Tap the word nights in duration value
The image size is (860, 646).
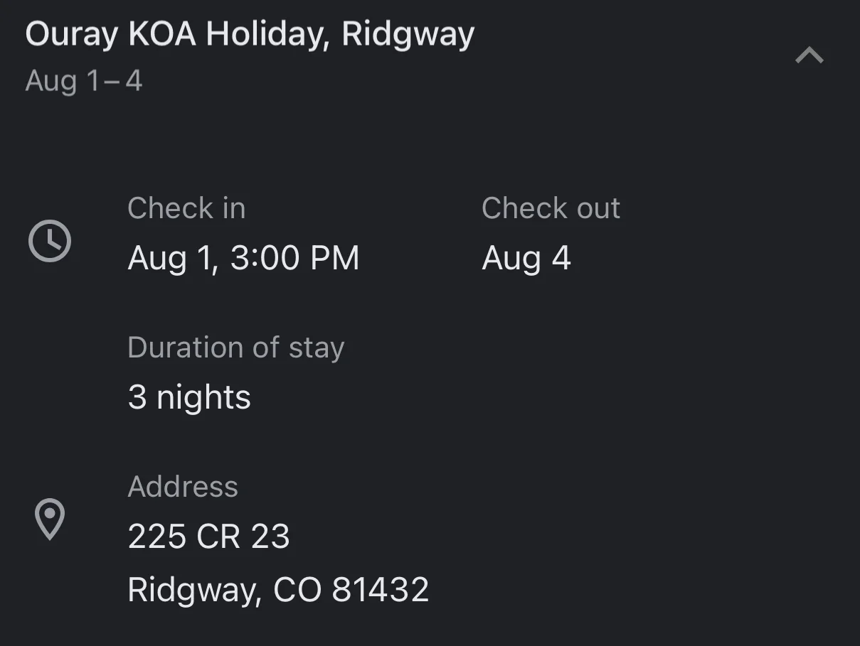203,397
